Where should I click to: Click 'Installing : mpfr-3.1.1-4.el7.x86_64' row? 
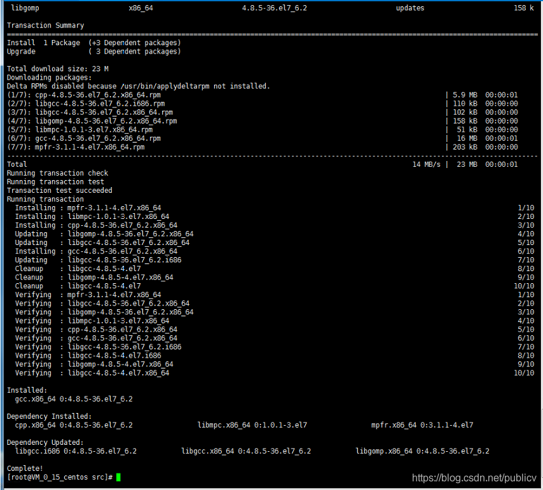(x=274, y=207)
